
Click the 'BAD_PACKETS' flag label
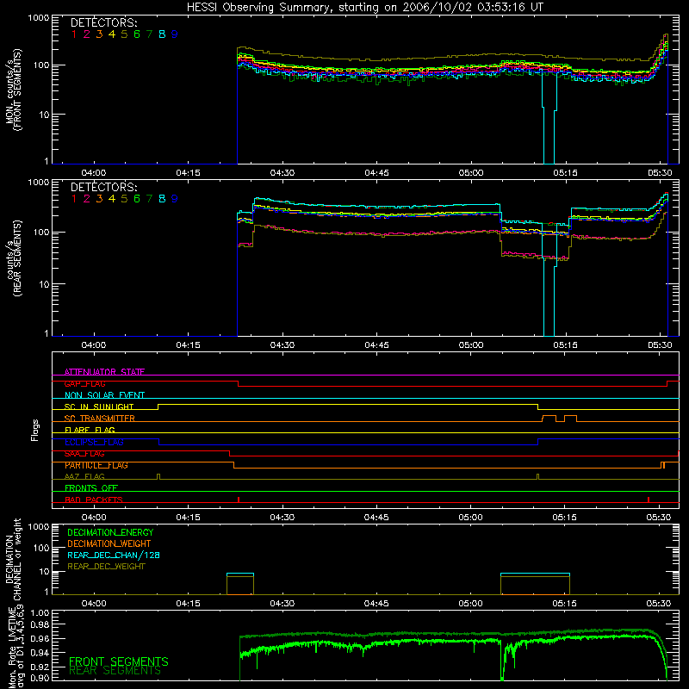point(94,500)
